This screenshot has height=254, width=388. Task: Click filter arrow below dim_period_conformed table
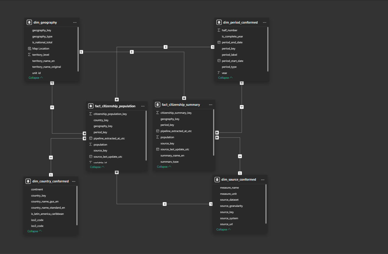pyautogui.click(x=242, y=107)
